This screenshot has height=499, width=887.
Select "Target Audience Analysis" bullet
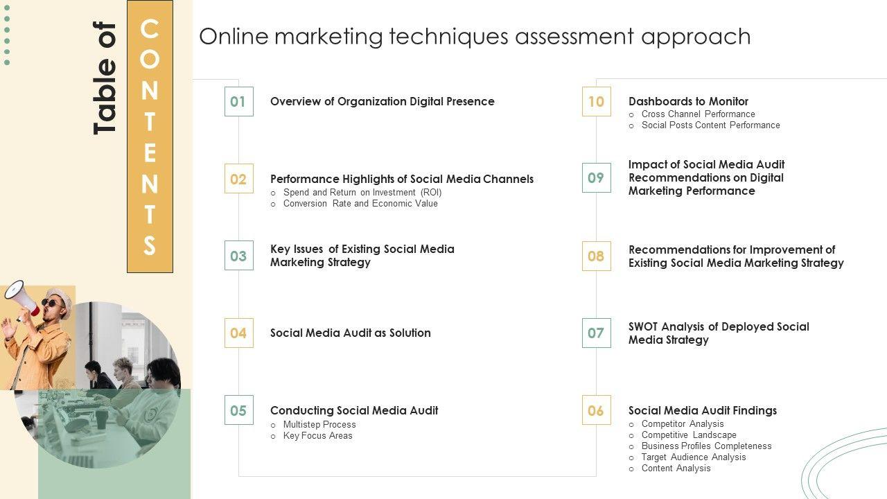point(694,457)
